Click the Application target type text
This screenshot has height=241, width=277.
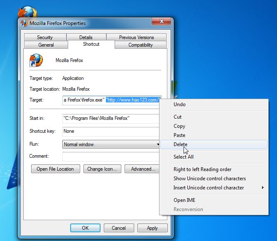click(x=73, y=78)
